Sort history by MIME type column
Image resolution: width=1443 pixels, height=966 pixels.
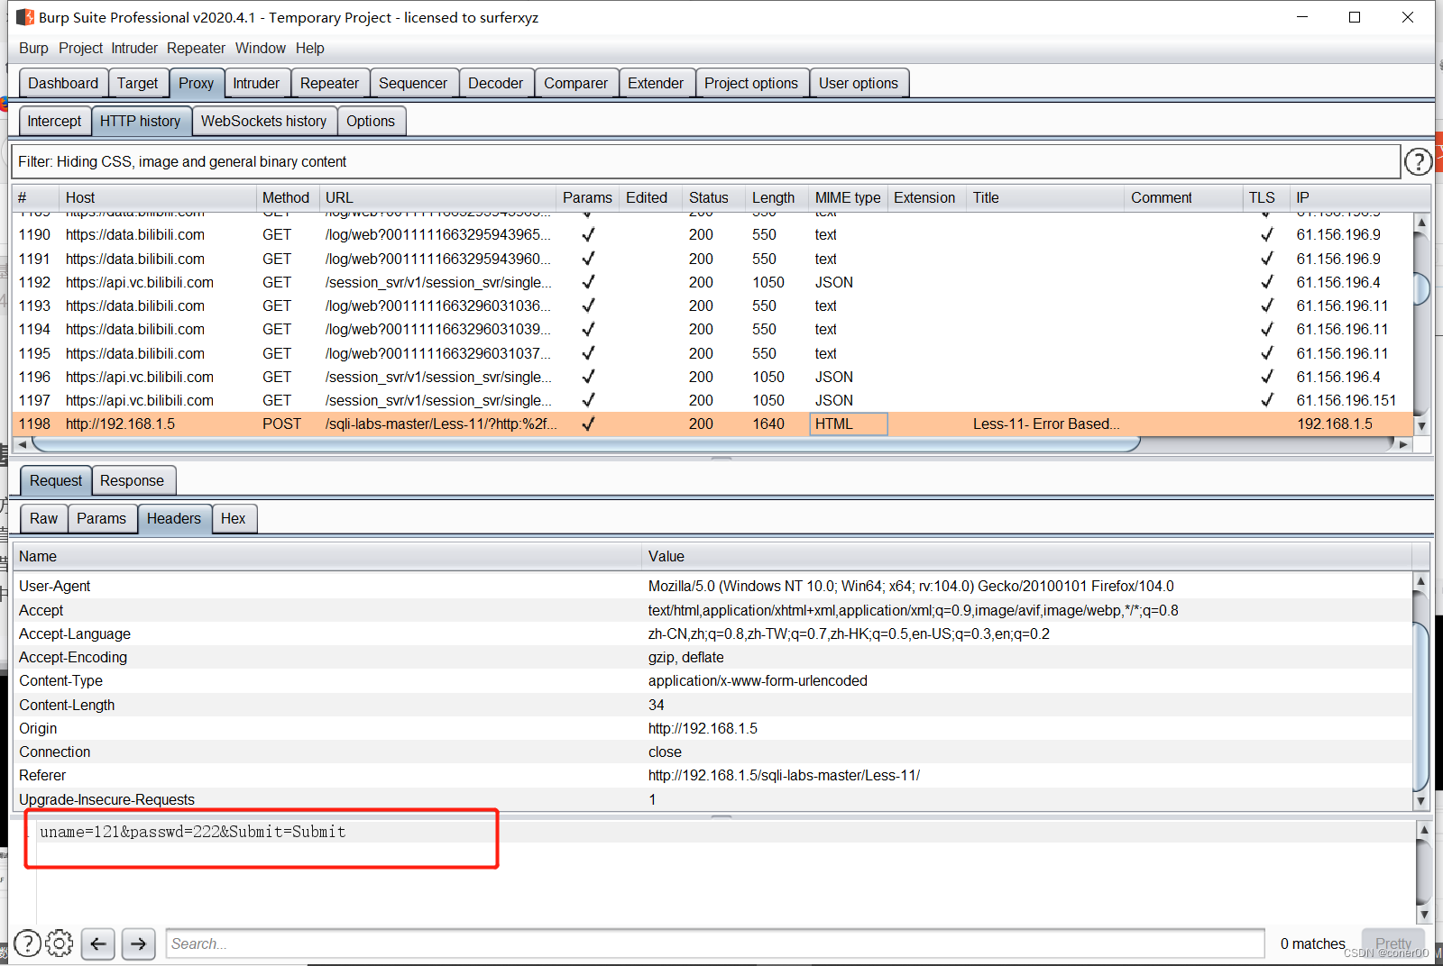click(849, 197)
